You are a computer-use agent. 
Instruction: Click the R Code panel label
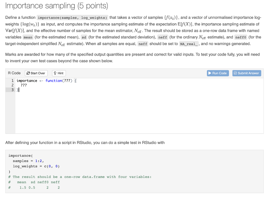point(14,73)
